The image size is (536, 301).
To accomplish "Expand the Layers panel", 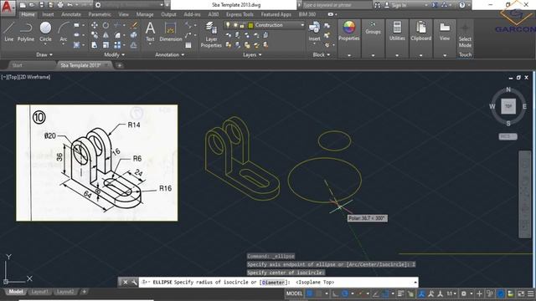I will point(252,54).
